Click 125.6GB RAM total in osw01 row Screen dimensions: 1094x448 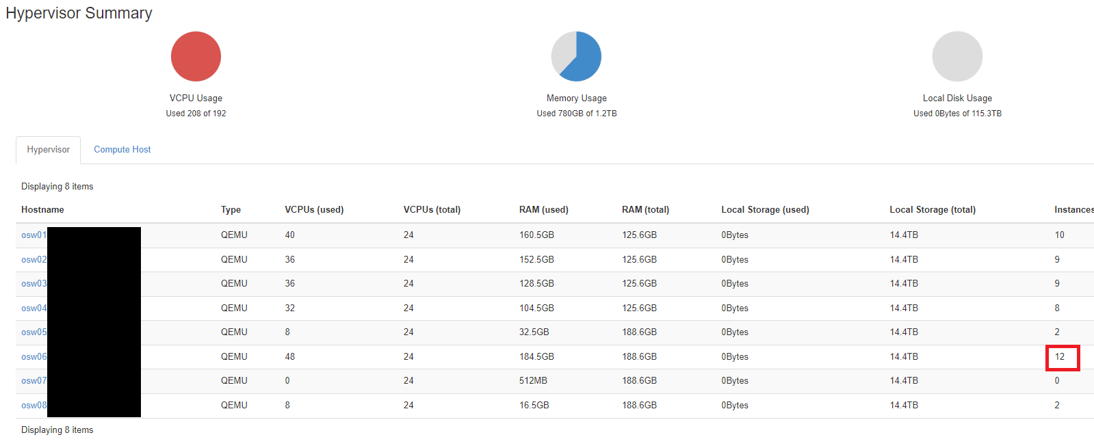pos(639,235)
